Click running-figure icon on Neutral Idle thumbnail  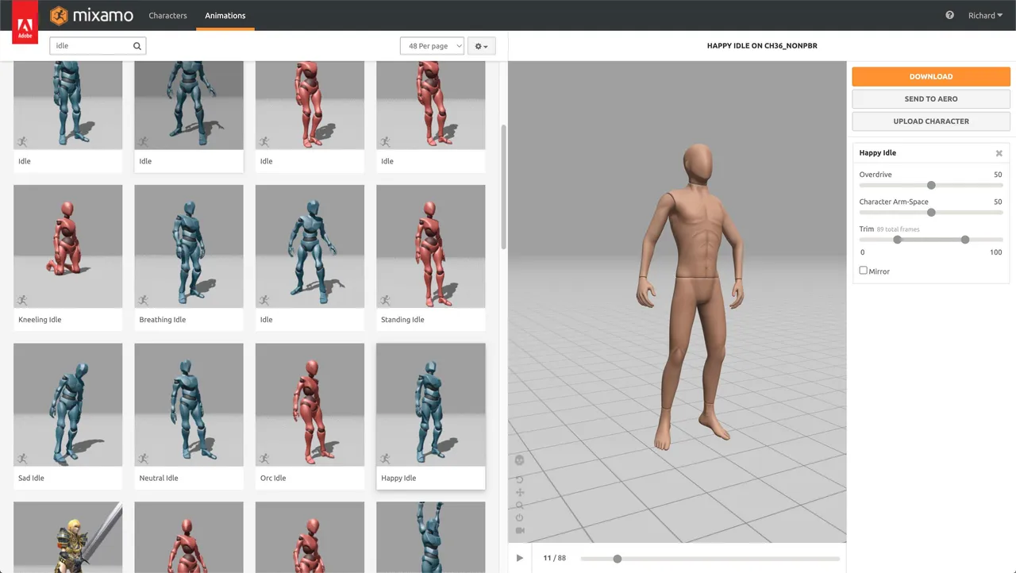[143, 459]
